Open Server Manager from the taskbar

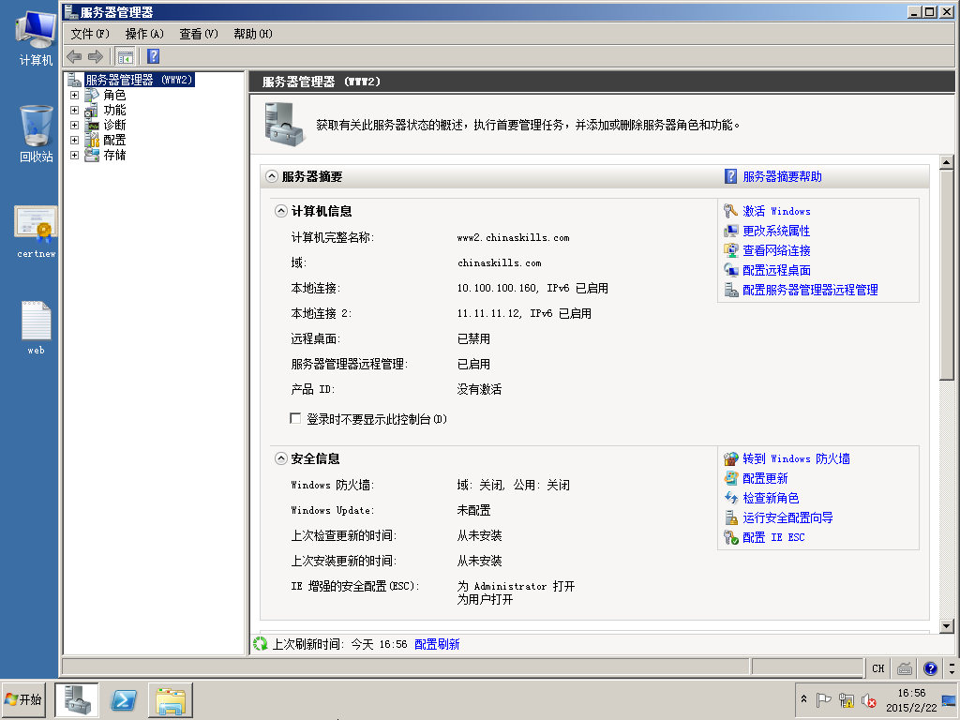pyautogui.click(x=77, y=699)
